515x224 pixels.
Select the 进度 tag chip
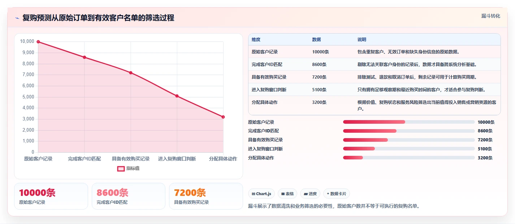310,194
